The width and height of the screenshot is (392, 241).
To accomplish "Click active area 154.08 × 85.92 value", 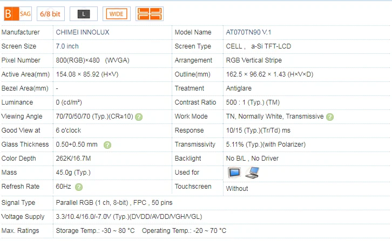I will pyautogui.click(x=87, y=74).
